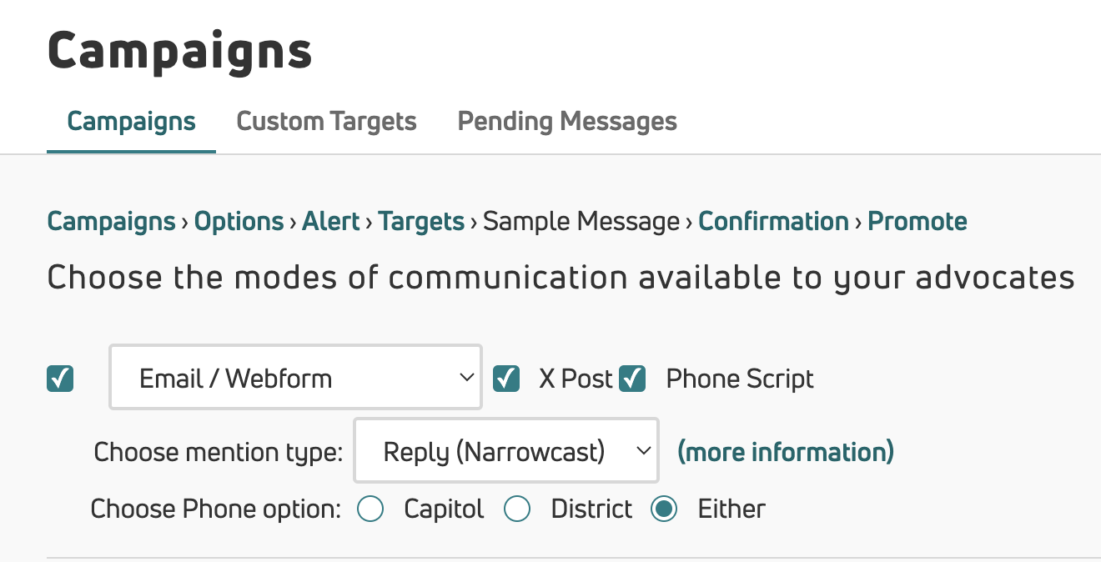Click the Sample Message breadcrumb text
Image resolution: width=1101 pixels, height=562 pixels.
581,222
